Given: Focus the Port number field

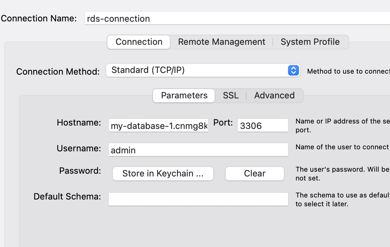Looking at the screenshot, I should 263,126.
